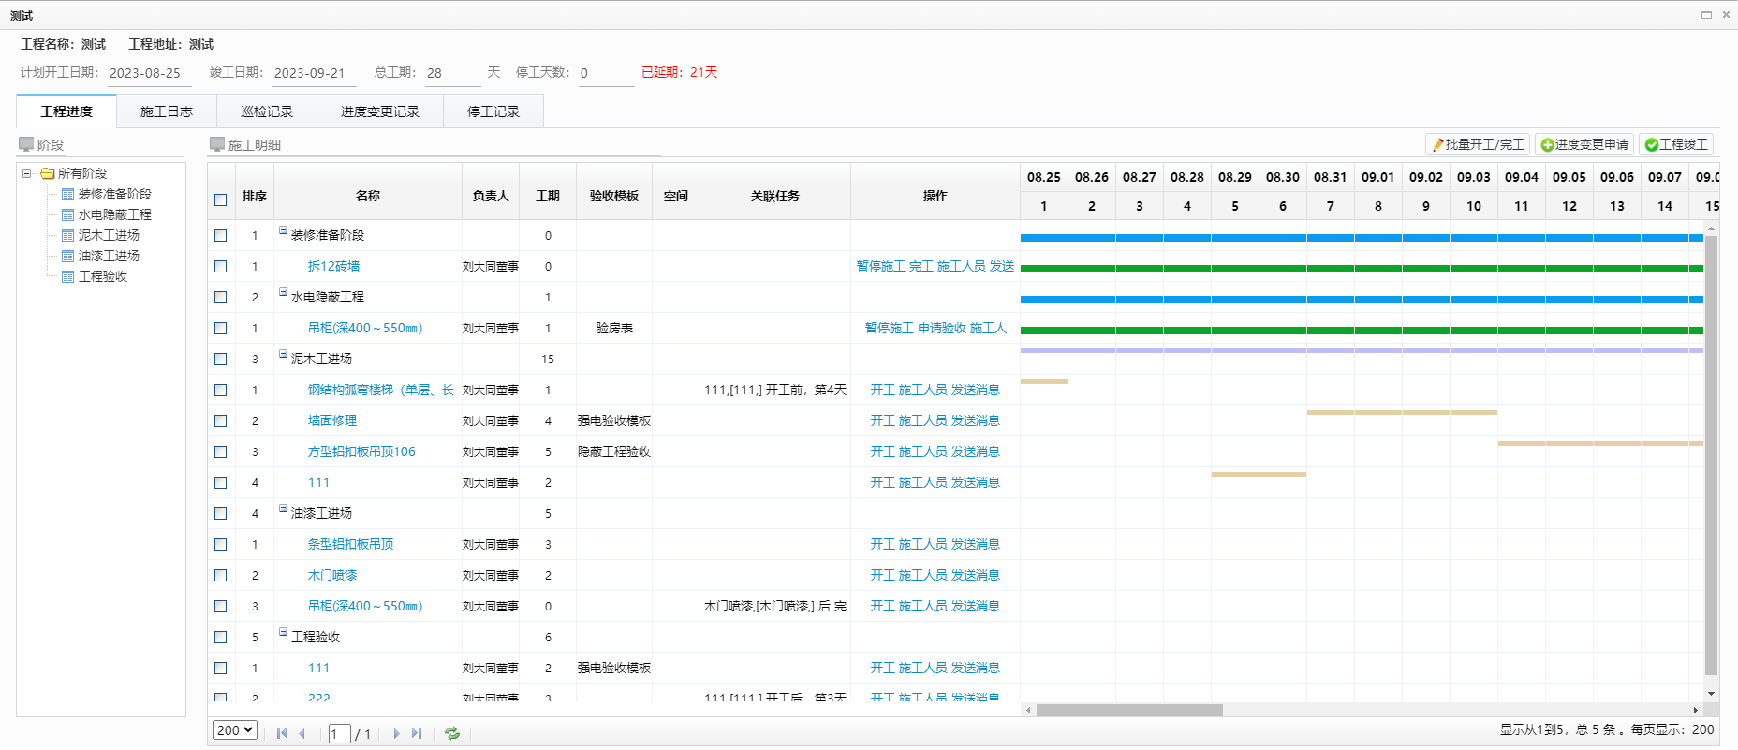1738x750 pixels.
Task: Switch to the 施工日志 tab
Action: 167,111
